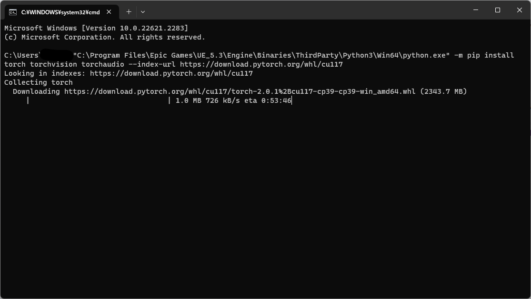Click the eta 0:53:46 timer text
Viewport: 531px width, 299px height.
pyautogui.click(x=277, y=100)
